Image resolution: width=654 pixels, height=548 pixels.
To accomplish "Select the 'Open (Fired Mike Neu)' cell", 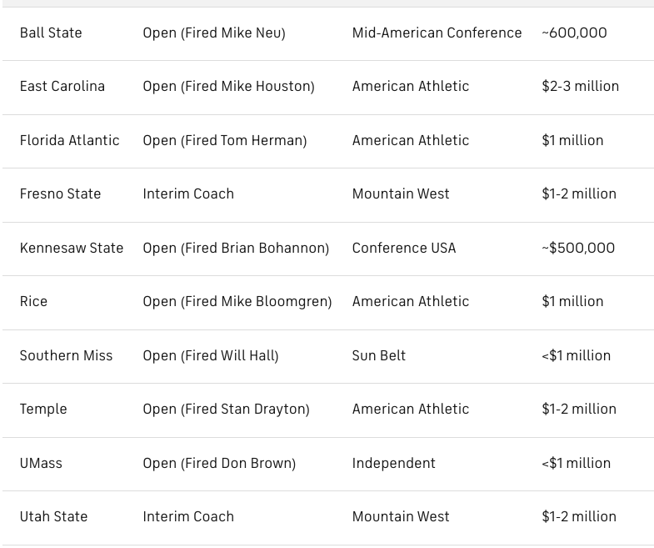I will (214, 33).
